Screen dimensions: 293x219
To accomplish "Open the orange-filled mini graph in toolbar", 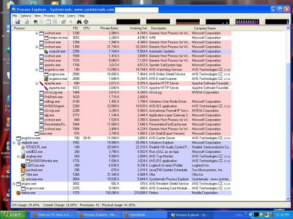I will [188, 22].
